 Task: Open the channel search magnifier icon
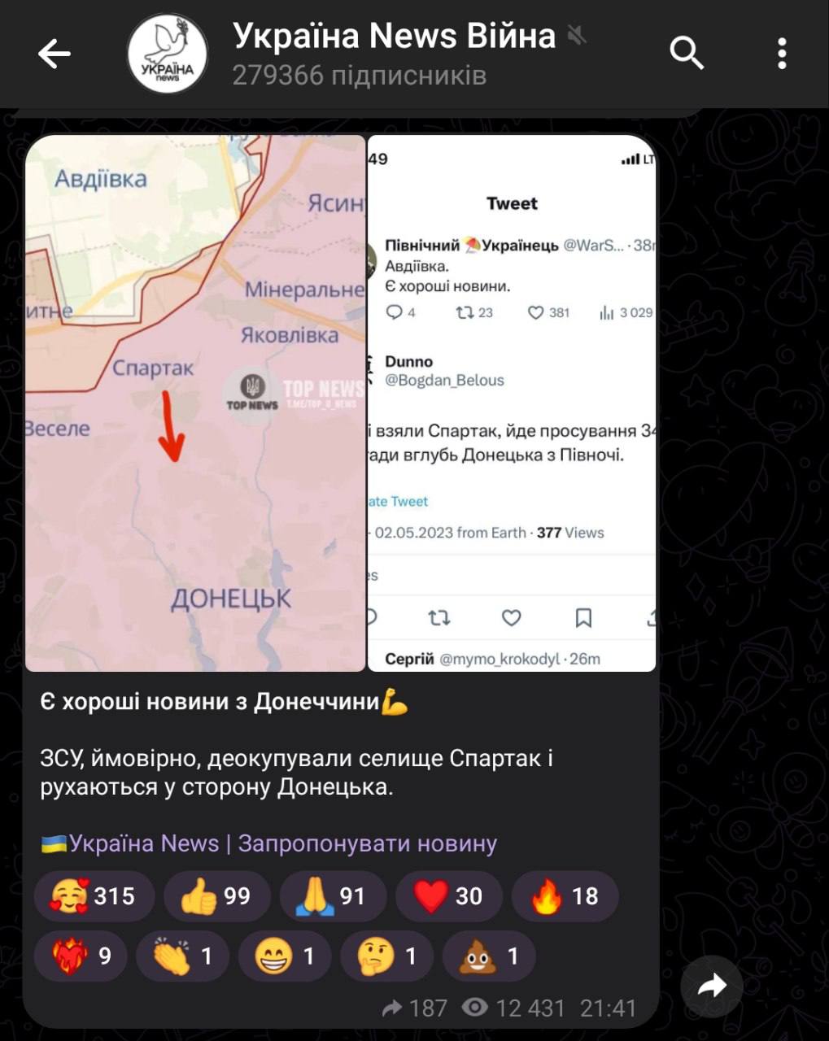tap(687, 54)
